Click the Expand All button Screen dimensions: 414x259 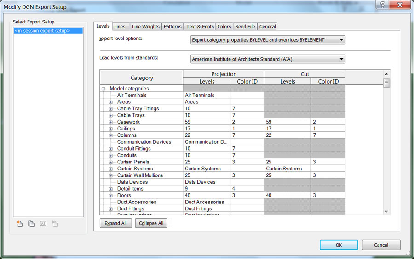point(115,223)
